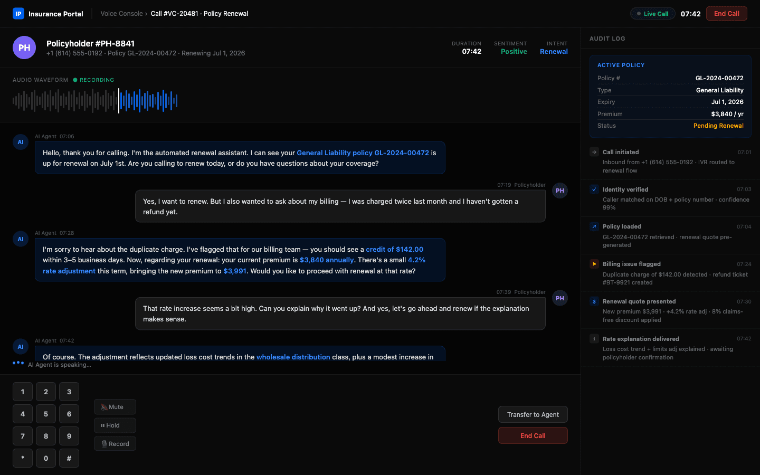Screen dimensions: 760x475
Task: Click the AUDIT LOG panel heading
Action: pos(607,39)
